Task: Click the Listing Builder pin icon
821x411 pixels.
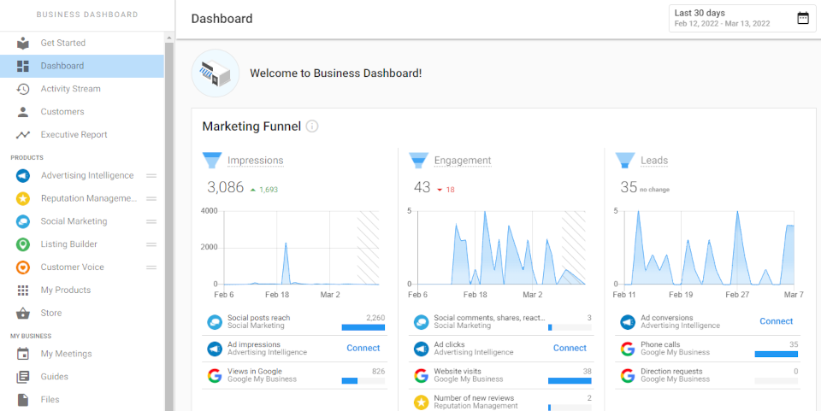Action: (22, 244)
